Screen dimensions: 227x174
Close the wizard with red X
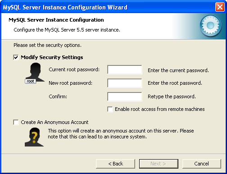coord(220,7)
